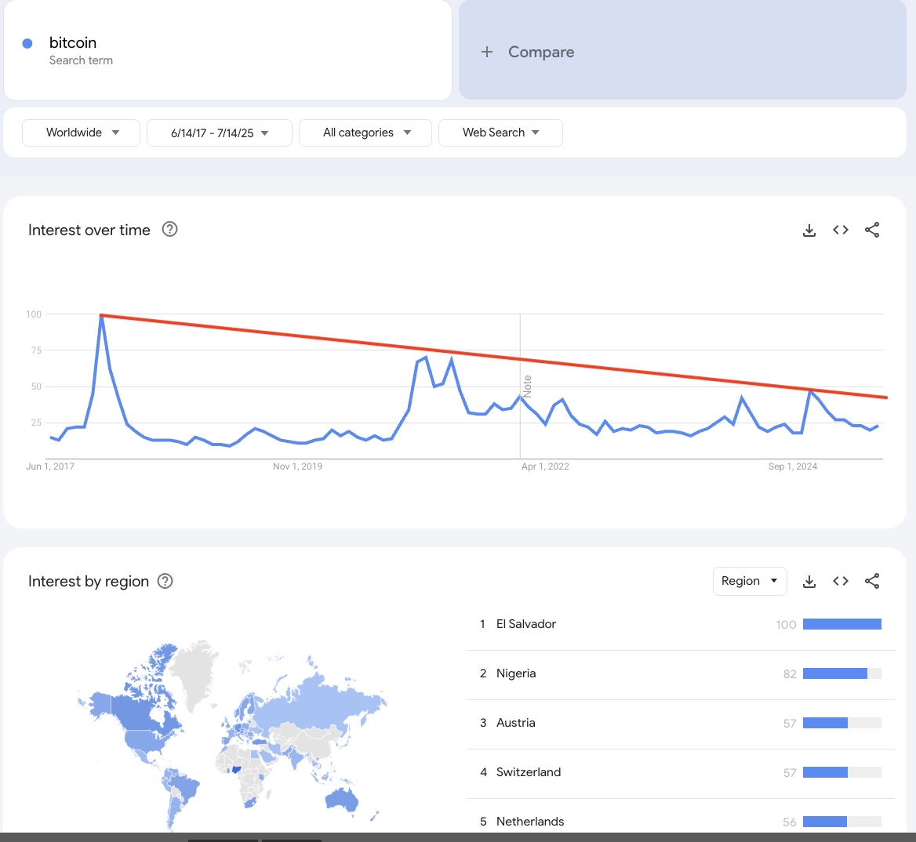Click the Note marker on the chart

point(527,387)
